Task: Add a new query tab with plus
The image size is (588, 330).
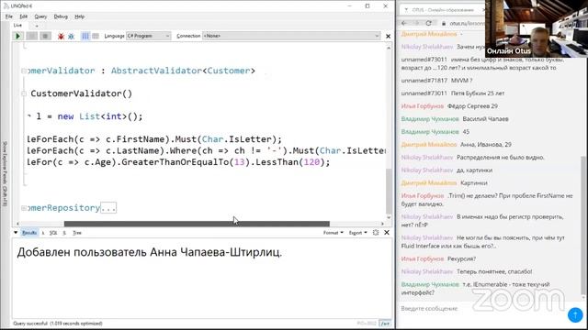Action: click(x=37, y=26)
